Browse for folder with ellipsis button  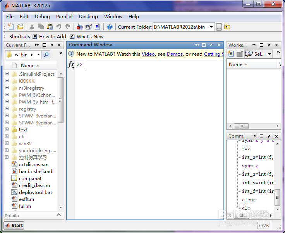click(219, 27)
